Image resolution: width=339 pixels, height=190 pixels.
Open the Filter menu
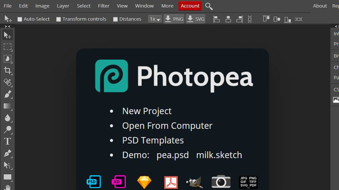click(104, 6)
